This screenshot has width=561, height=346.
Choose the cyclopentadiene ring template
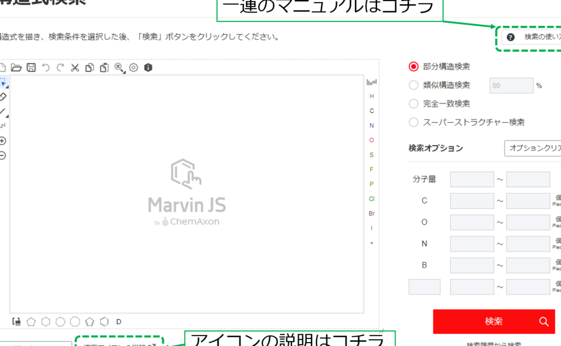[x=90, y=322]
